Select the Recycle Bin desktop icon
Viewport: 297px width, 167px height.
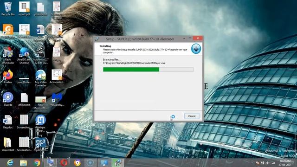click(8, 9)
